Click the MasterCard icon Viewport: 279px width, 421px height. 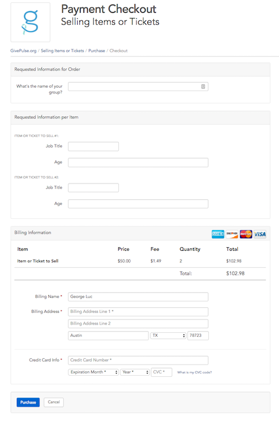click(x=246, y=234)
